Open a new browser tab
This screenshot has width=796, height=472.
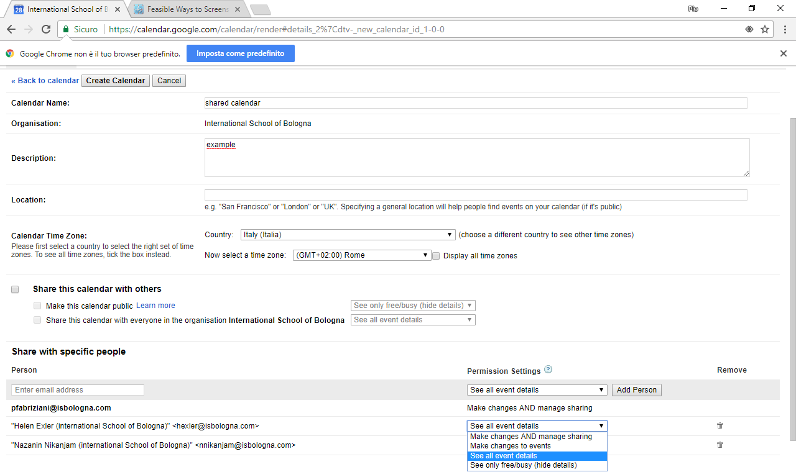pos(261,9)
